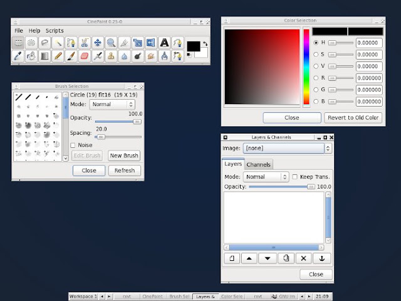Pick the Convolve blur droplet tool
The width and height of the screenshot is (401, 301).
click(x=124, y=56)
